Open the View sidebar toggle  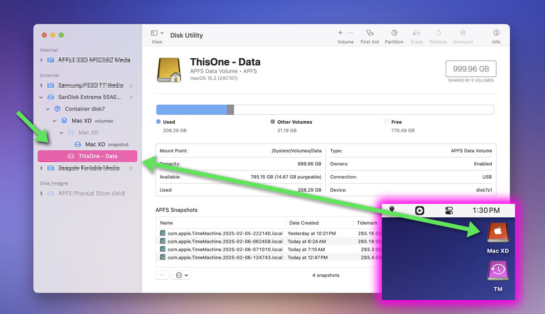tap(154, 33)
